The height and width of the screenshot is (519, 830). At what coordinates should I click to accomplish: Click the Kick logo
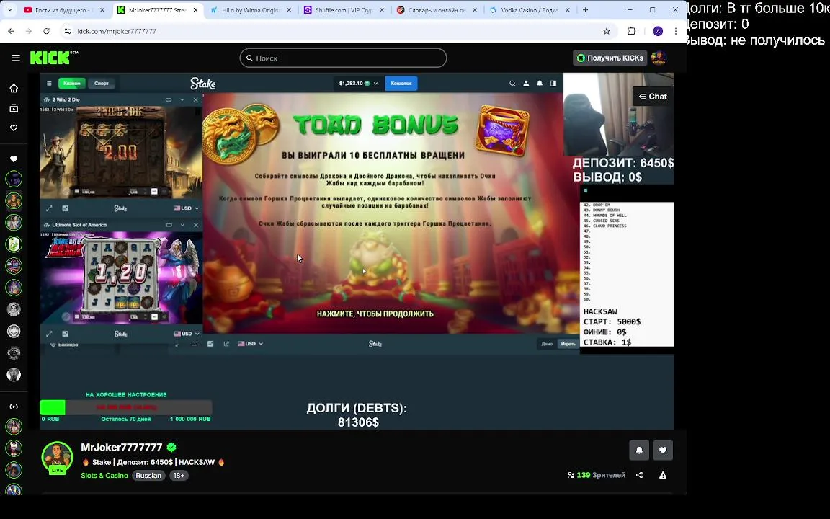point(53,57)
